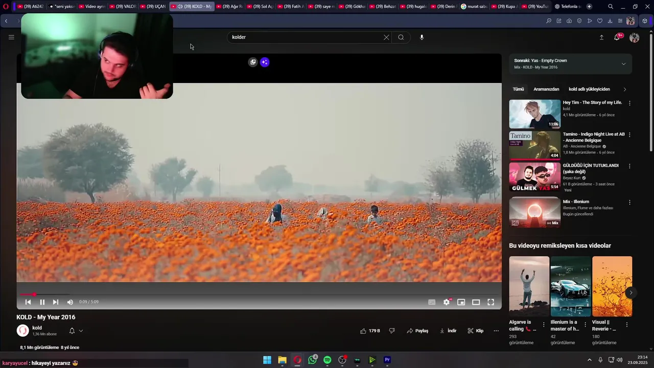Click the search magnifier button

[401, 37]
